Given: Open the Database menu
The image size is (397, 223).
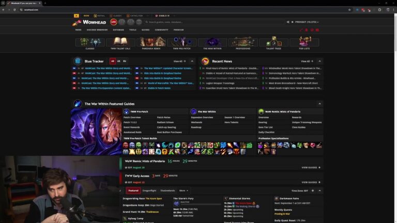Looking at the screenshot, I should coord(118,30).
